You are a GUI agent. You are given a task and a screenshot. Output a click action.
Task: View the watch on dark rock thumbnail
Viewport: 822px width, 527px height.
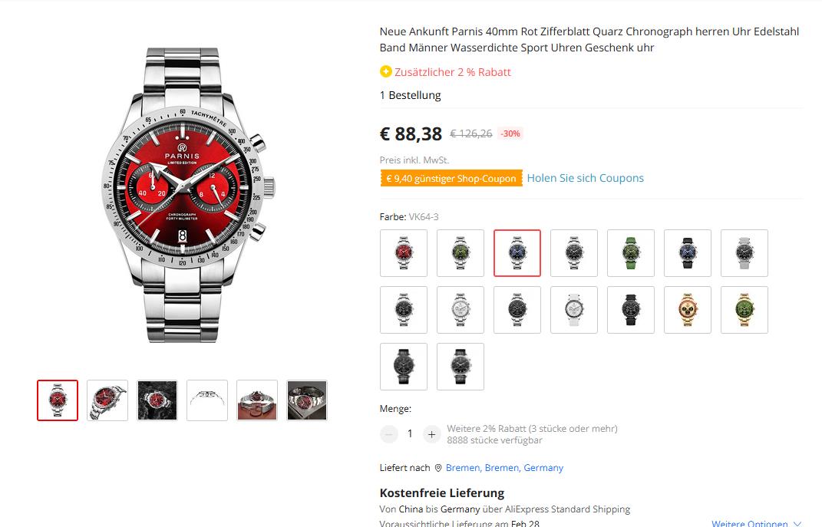click(x=157, y=400)
